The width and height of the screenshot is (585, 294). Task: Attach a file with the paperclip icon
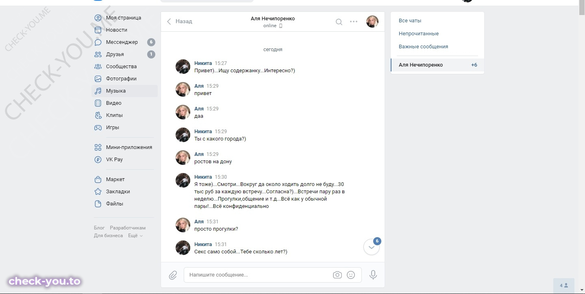(173, 275)
